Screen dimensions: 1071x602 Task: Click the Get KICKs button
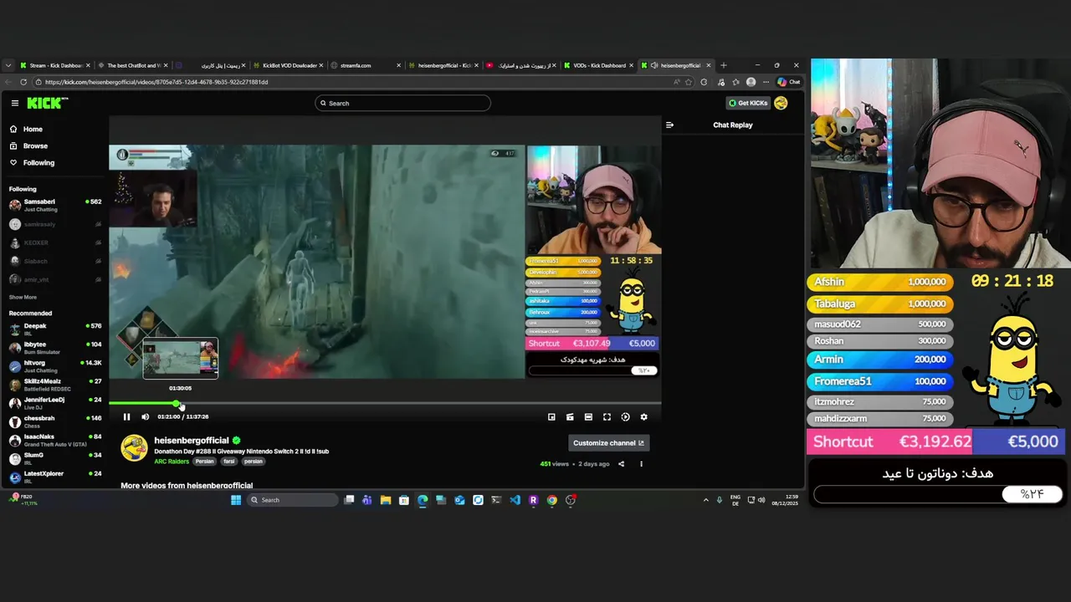748,103
